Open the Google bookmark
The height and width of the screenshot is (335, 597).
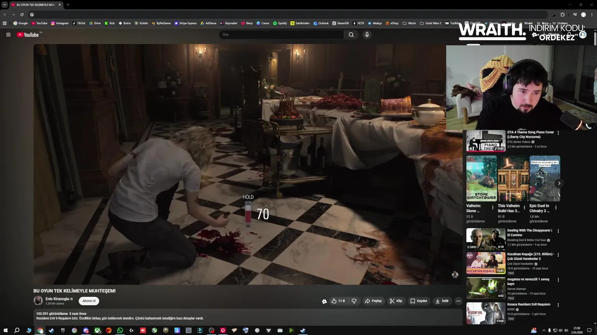21,23
